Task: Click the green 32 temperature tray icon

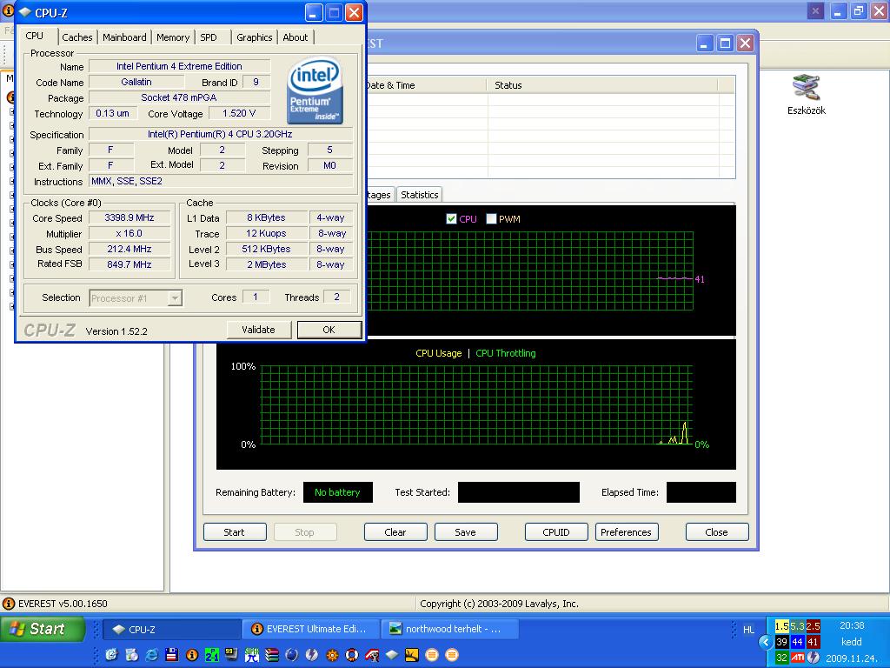Action: click(781, 658)
